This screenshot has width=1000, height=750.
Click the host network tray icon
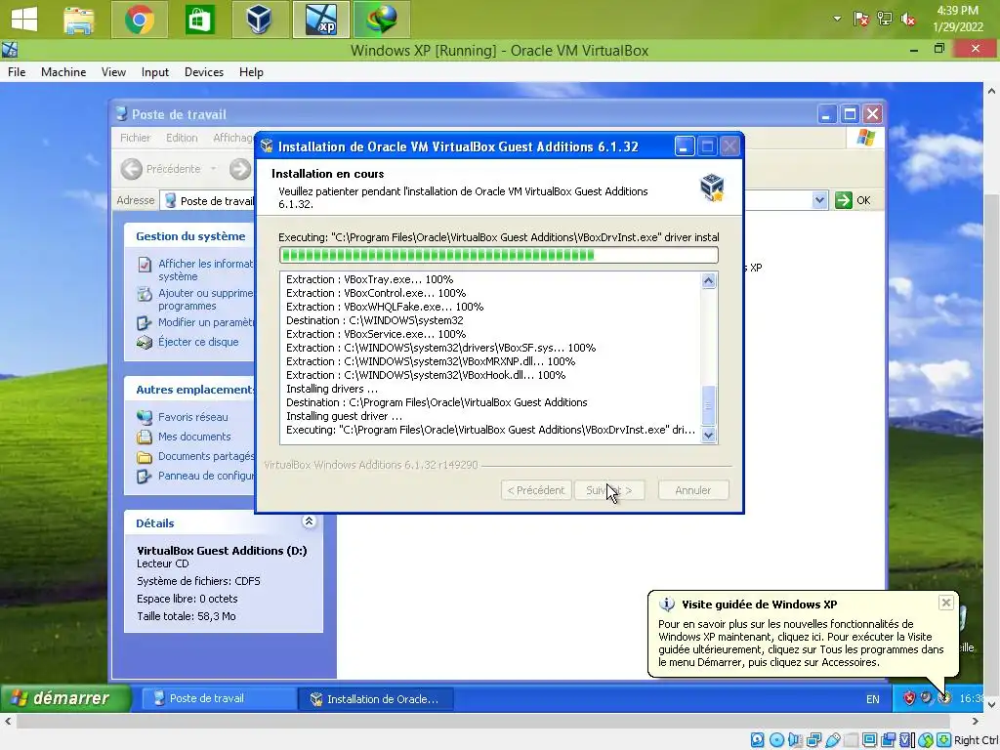point(885,20)
